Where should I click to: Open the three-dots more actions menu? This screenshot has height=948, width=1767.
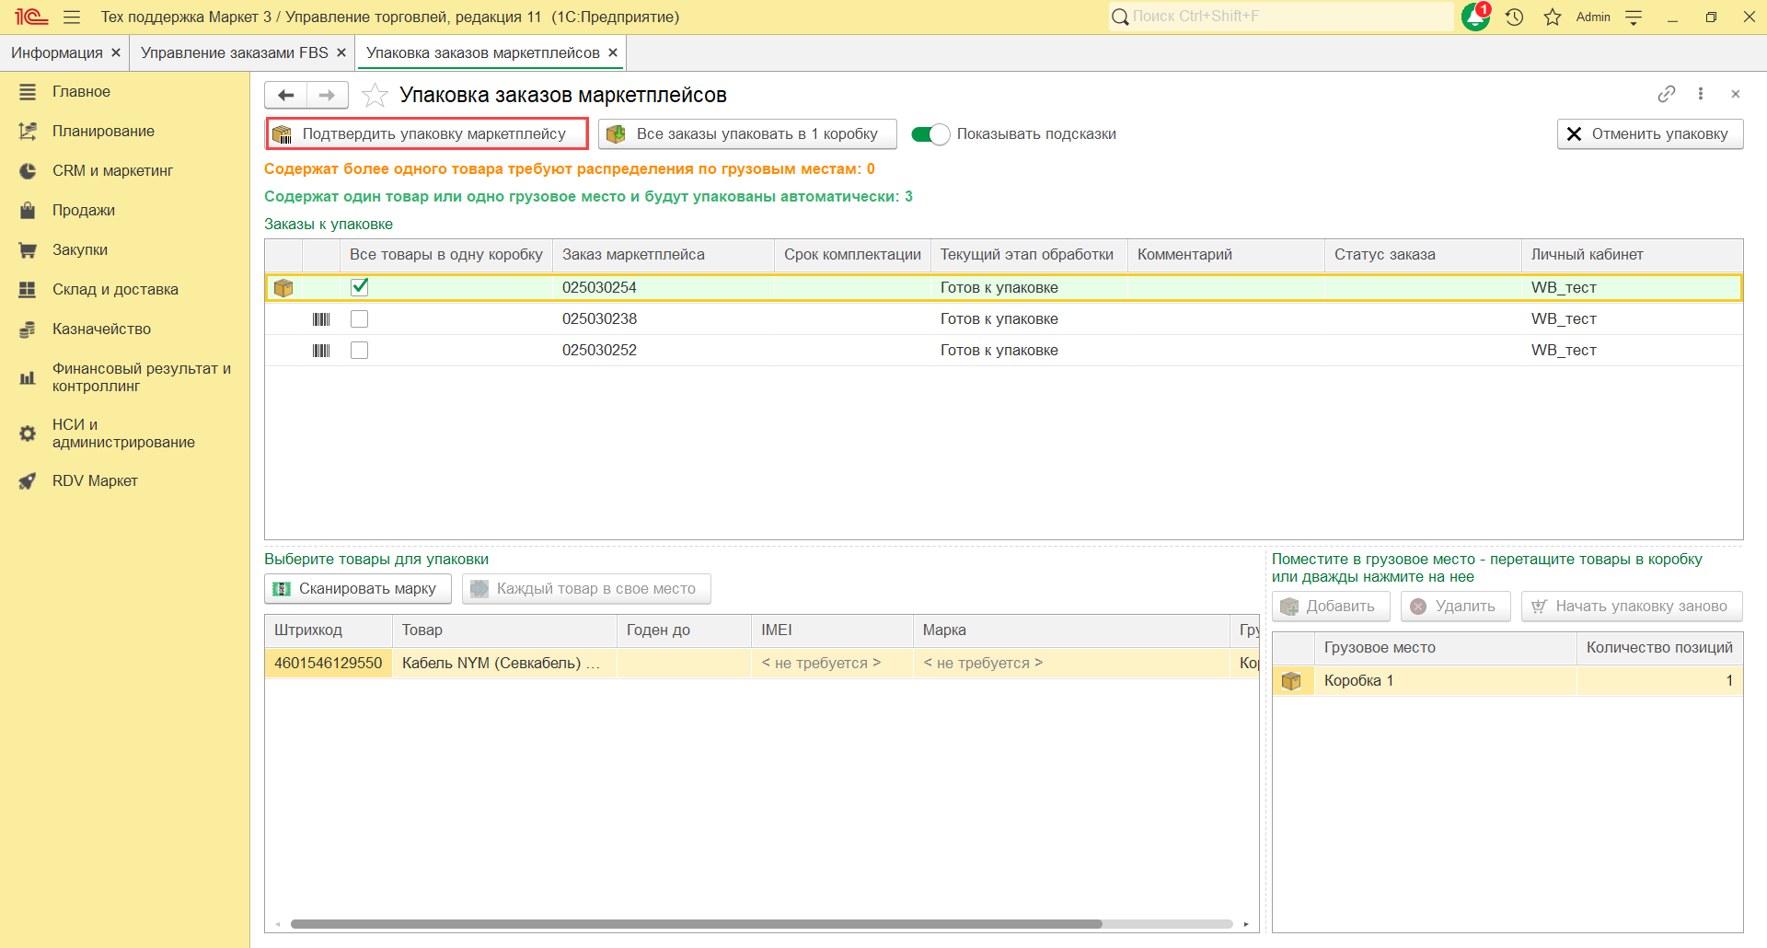[x=1701, y=94]
